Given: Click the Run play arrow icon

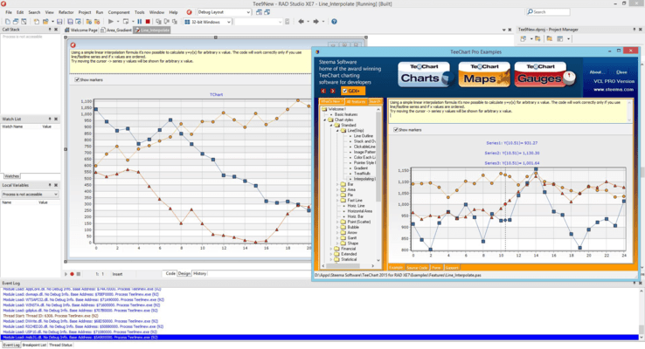Looking at the screenshot, I should 111,21.
